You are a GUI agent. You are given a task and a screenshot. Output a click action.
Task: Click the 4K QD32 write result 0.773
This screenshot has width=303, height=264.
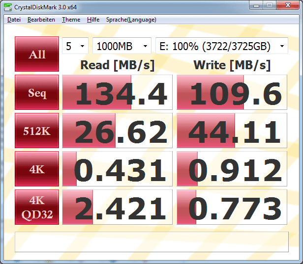pyautogui.click(x=232, y=207)
